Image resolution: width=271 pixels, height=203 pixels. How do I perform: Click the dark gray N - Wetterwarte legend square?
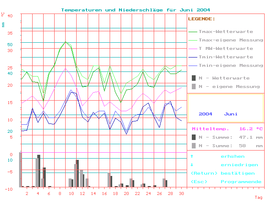tap(194, 78)
